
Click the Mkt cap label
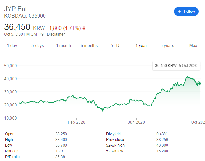pos(12,151)
